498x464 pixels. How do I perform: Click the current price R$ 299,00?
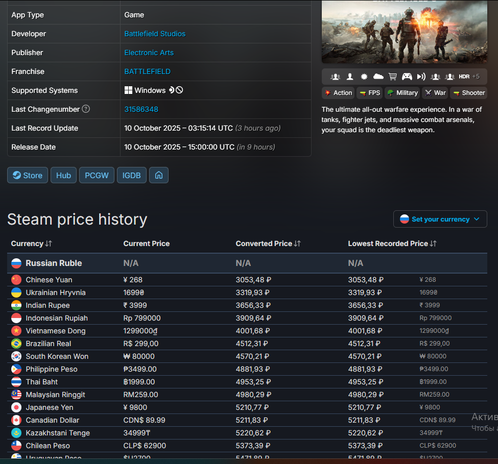coord(140,344)
